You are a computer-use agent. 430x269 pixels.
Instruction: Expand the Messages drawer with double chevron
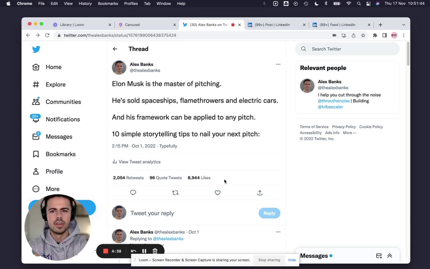[389, 256]
